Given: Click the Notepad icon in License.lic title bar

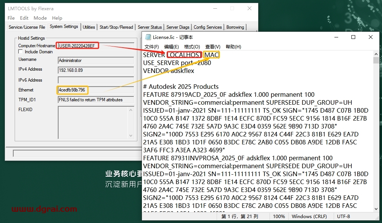Looking at the screenshot, I should tap(148, 37).
